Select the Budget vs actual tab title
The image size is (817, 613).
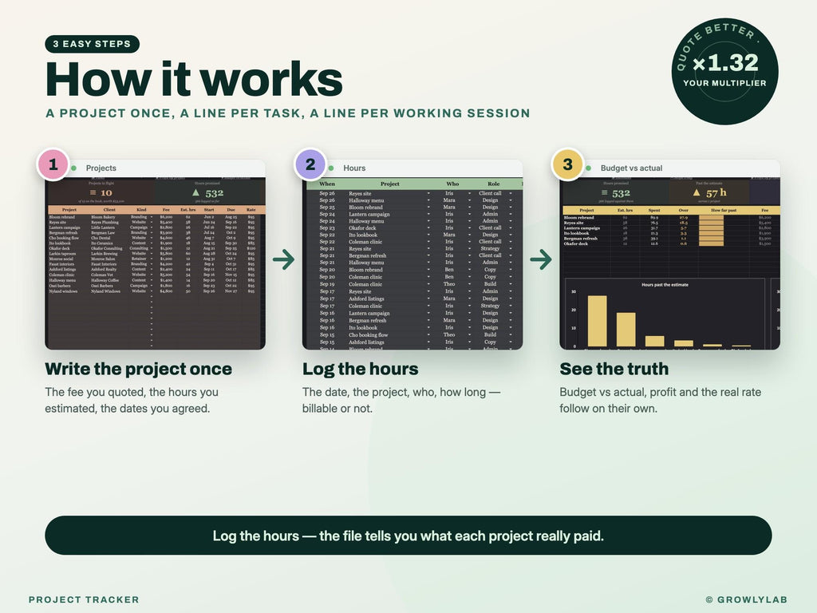(x=632, y=168)
